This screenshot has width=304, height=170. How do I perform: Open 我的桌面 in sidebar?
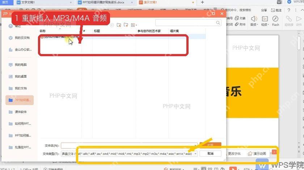[18, 76]
